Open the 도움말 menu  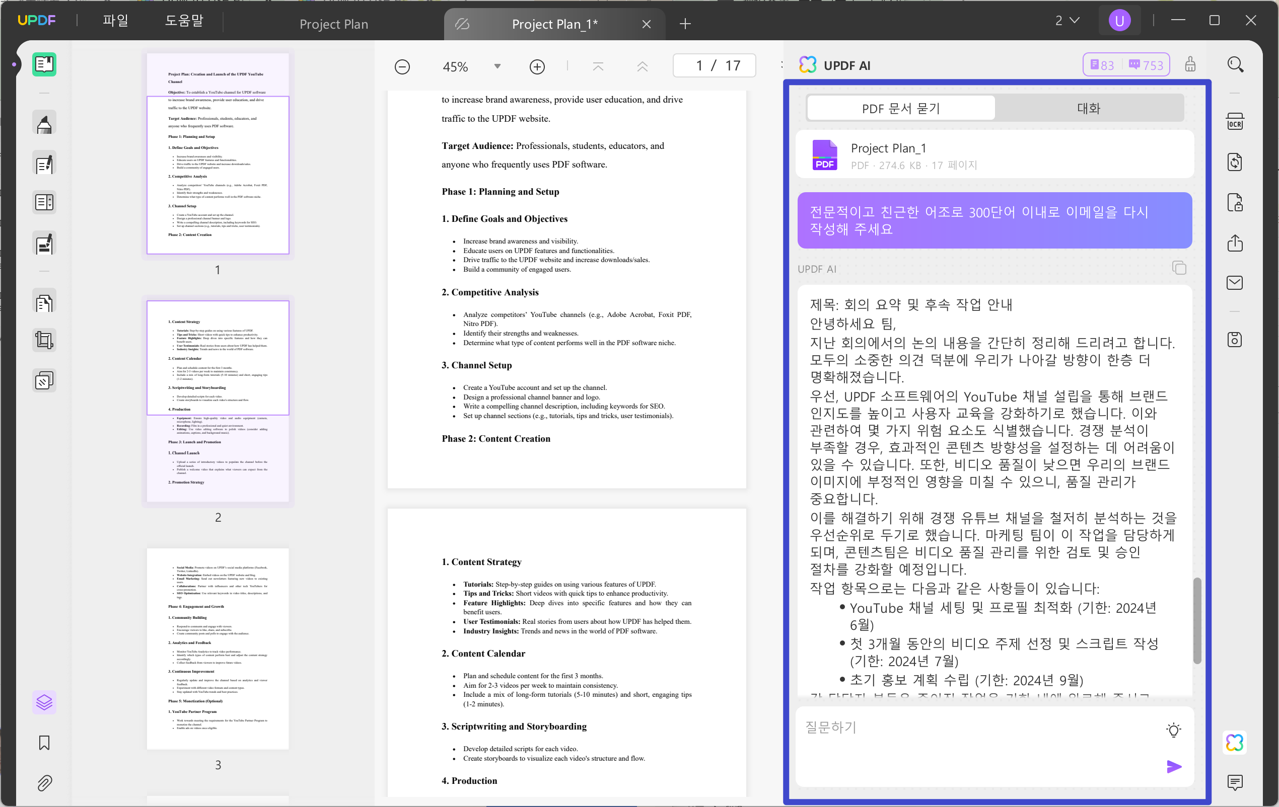[x=184, y=21]
